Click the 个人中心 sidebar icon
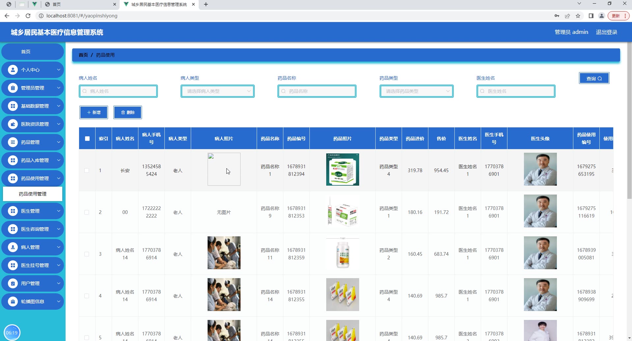Screen dimensions: 632x341 pos(13,70)
